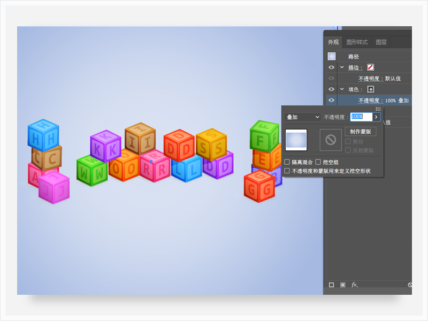Click the Add New Fill icon
Image resolution: width=428 pixels, height=321 pixels.
pyautogui.click(x=342, y=285)
